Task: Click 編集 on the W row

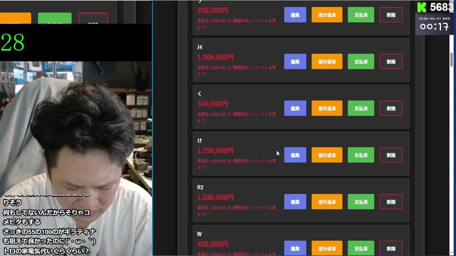Action: tap(295, 248)
